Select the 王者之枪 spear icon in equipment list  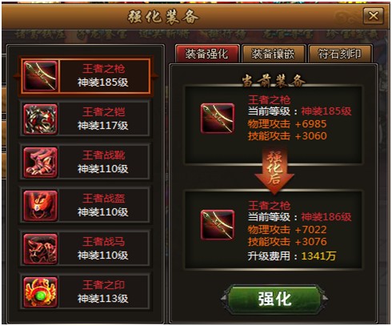[40, 76]
